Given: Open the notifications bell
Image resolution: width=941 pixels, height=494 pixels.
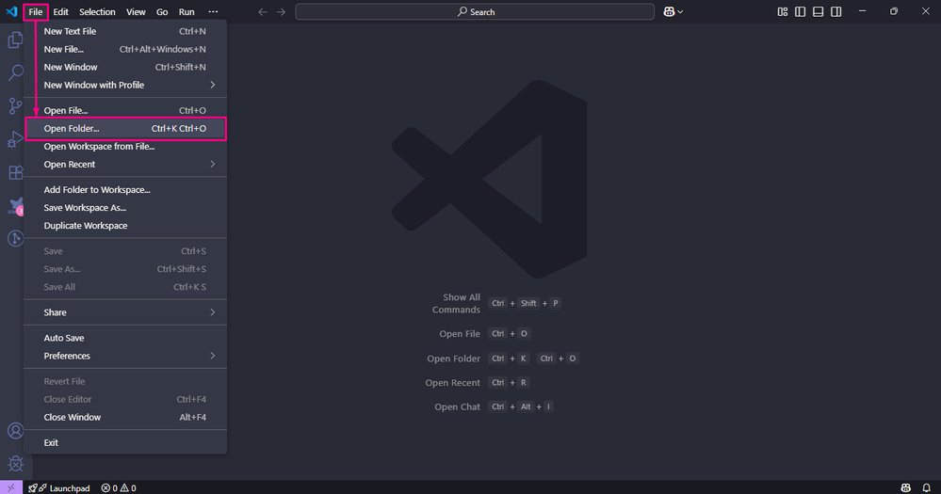Looking at the screenshot, I should [927, 488].
